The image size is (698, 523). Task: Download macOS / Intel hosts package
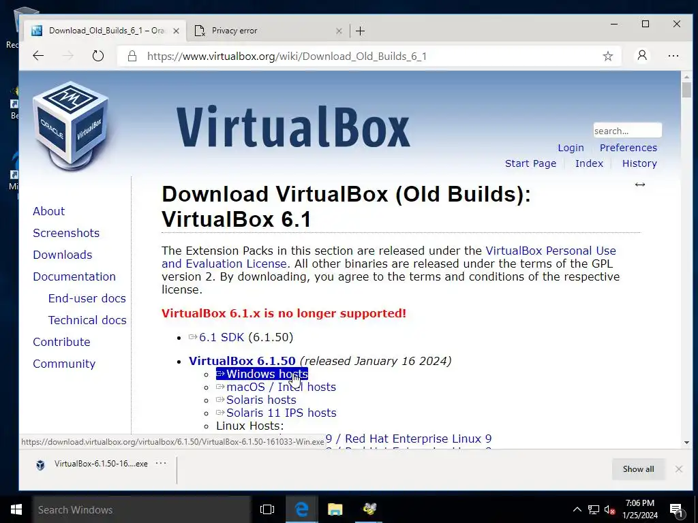click(276, 387)
